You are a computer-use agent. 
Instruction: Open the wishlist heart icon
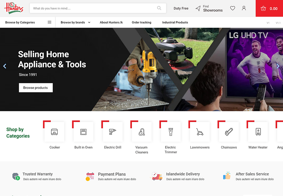pos(232,8)
